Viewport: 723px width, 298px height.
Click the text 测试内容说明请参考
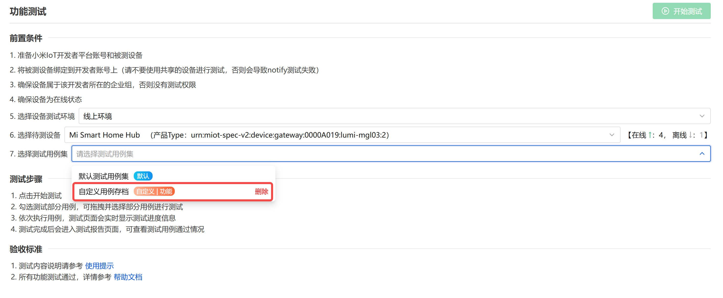point(51,265)
